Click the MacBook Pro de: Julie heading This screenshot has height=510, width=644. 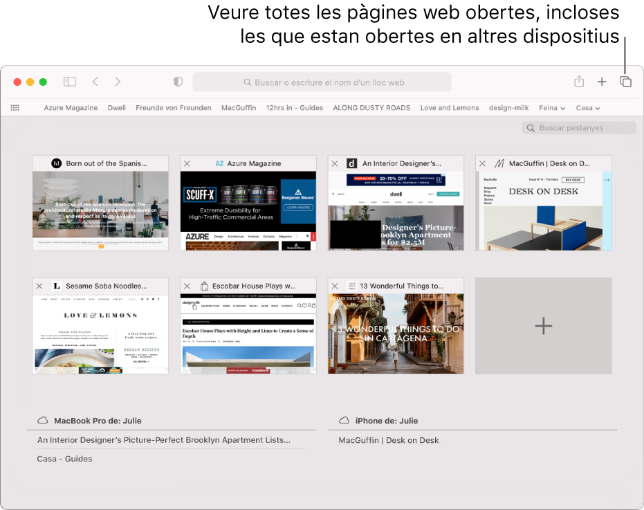click(x=98, y=421)
